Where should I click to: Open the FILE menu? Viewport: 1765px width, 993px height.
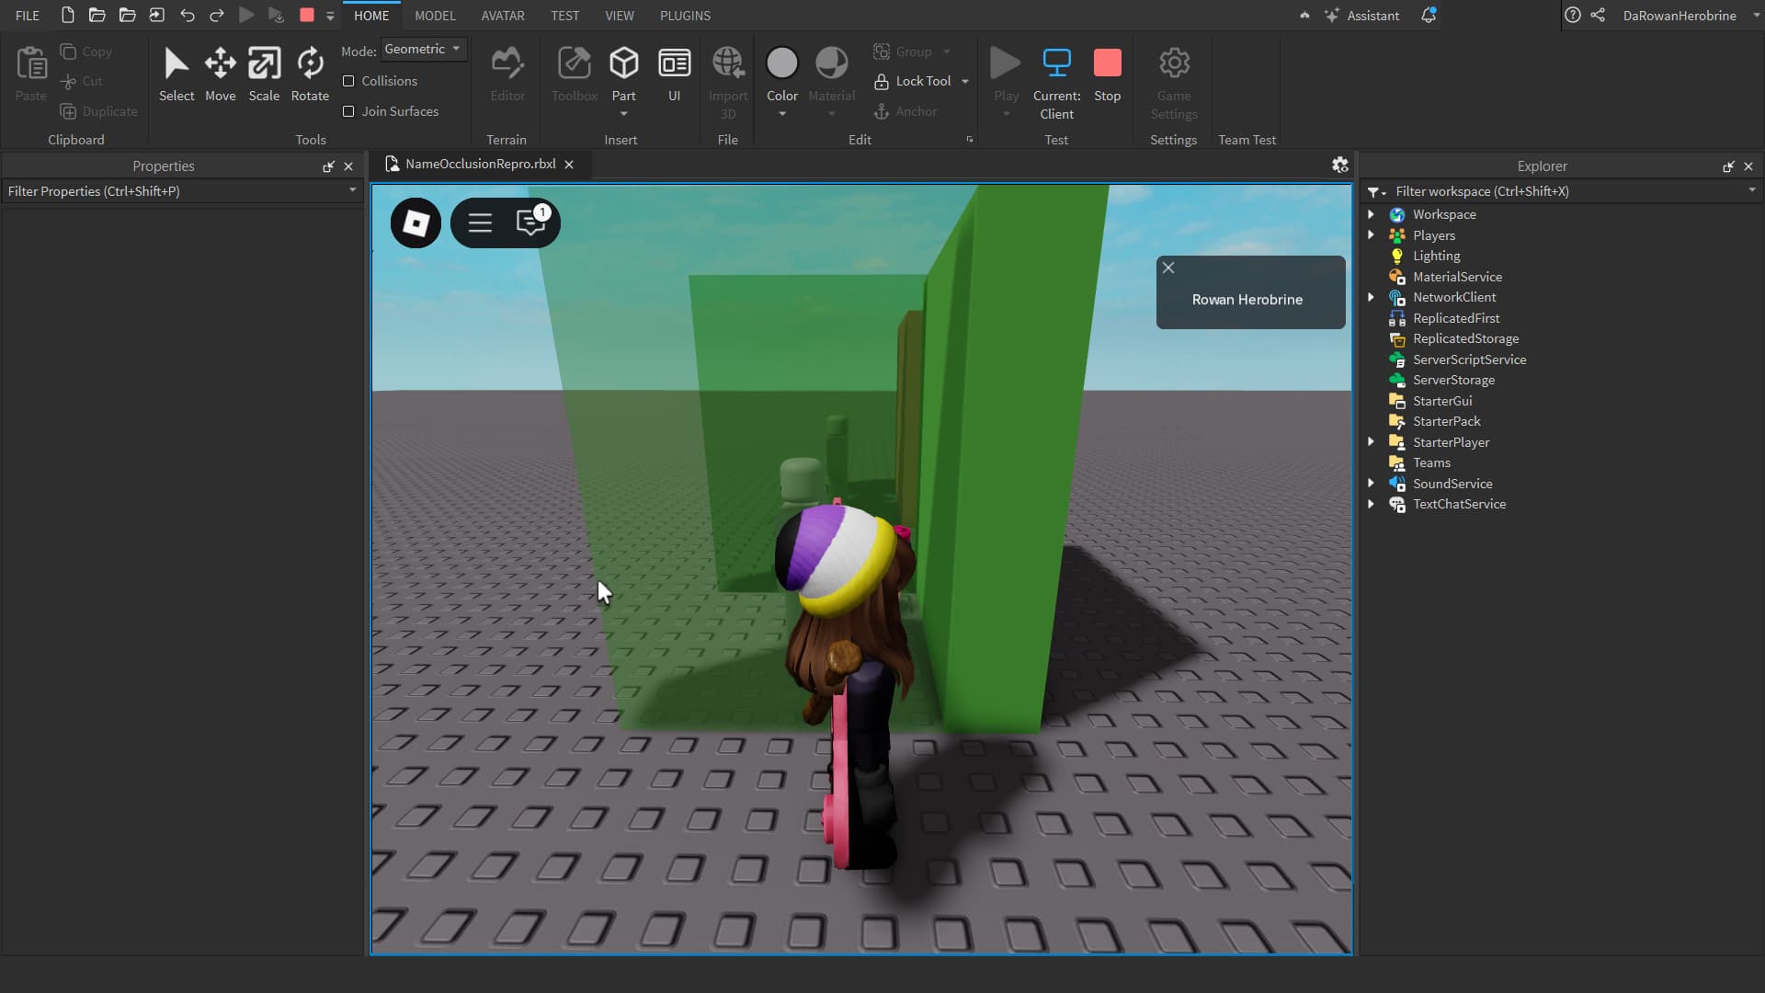point(27,16)
